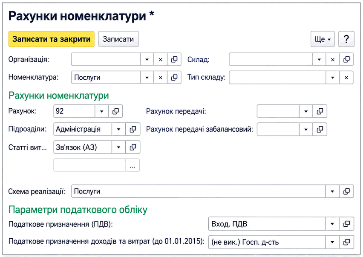
Task: Open the Підрозділи Адміністрація form icon
Action: 133,129
